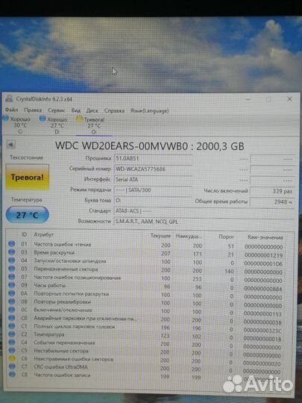This screenshot has height=403, width=302.
Task: Click the Текущее column header
Action: coord(160,235)
